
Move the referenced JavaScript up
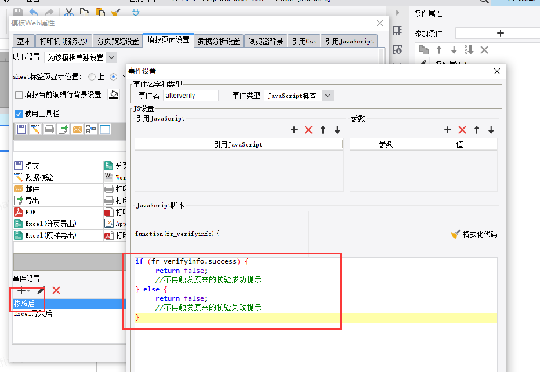coord(323,130)
